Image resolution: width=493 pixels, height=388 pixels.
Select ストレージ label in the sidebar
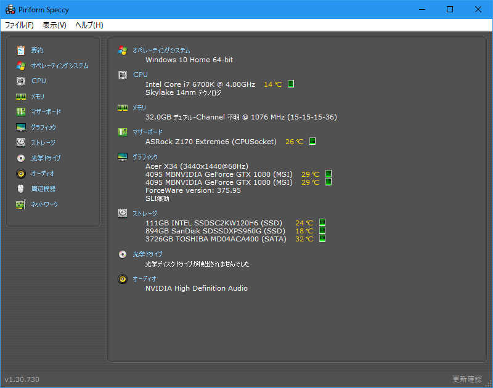point(43,143)
